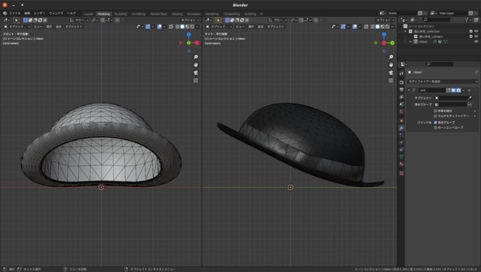481x272 pixels.
Task: Switch to the Sculpting workspace tab
Action: pyautogui.click(x=120, y=14)
